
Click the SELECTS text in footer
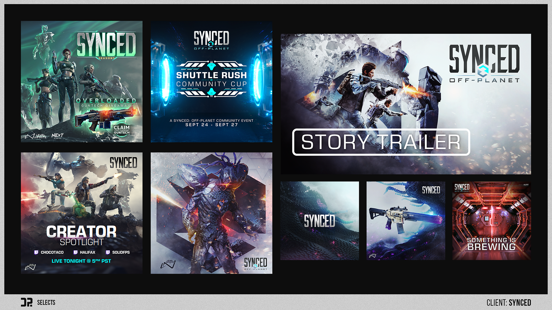pos(46,303)
